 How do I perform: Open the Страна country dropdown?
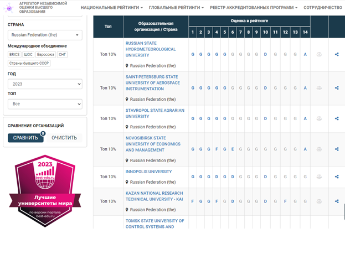pyautogui.click(x=45, y=35)
